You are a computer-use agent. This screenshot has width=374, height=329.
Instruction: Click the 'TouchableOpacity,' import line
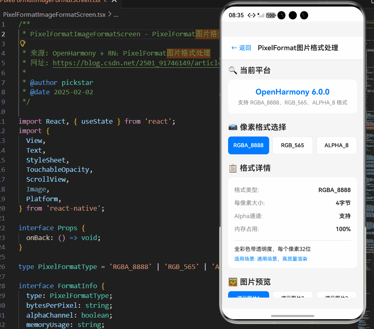click(x=59, y=170)
